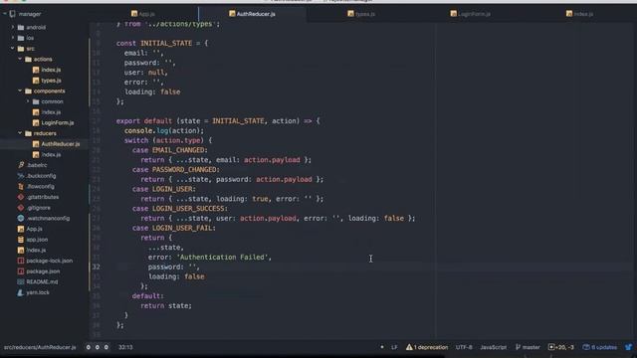Click the JS icon of AuthReducer.js in tree
The height and width of the screenshot is (358, 637).
(36, 143)
